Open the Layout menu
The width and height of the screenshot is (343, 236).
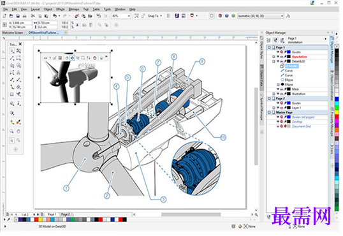pyautogui.click(x=35, y=9)
